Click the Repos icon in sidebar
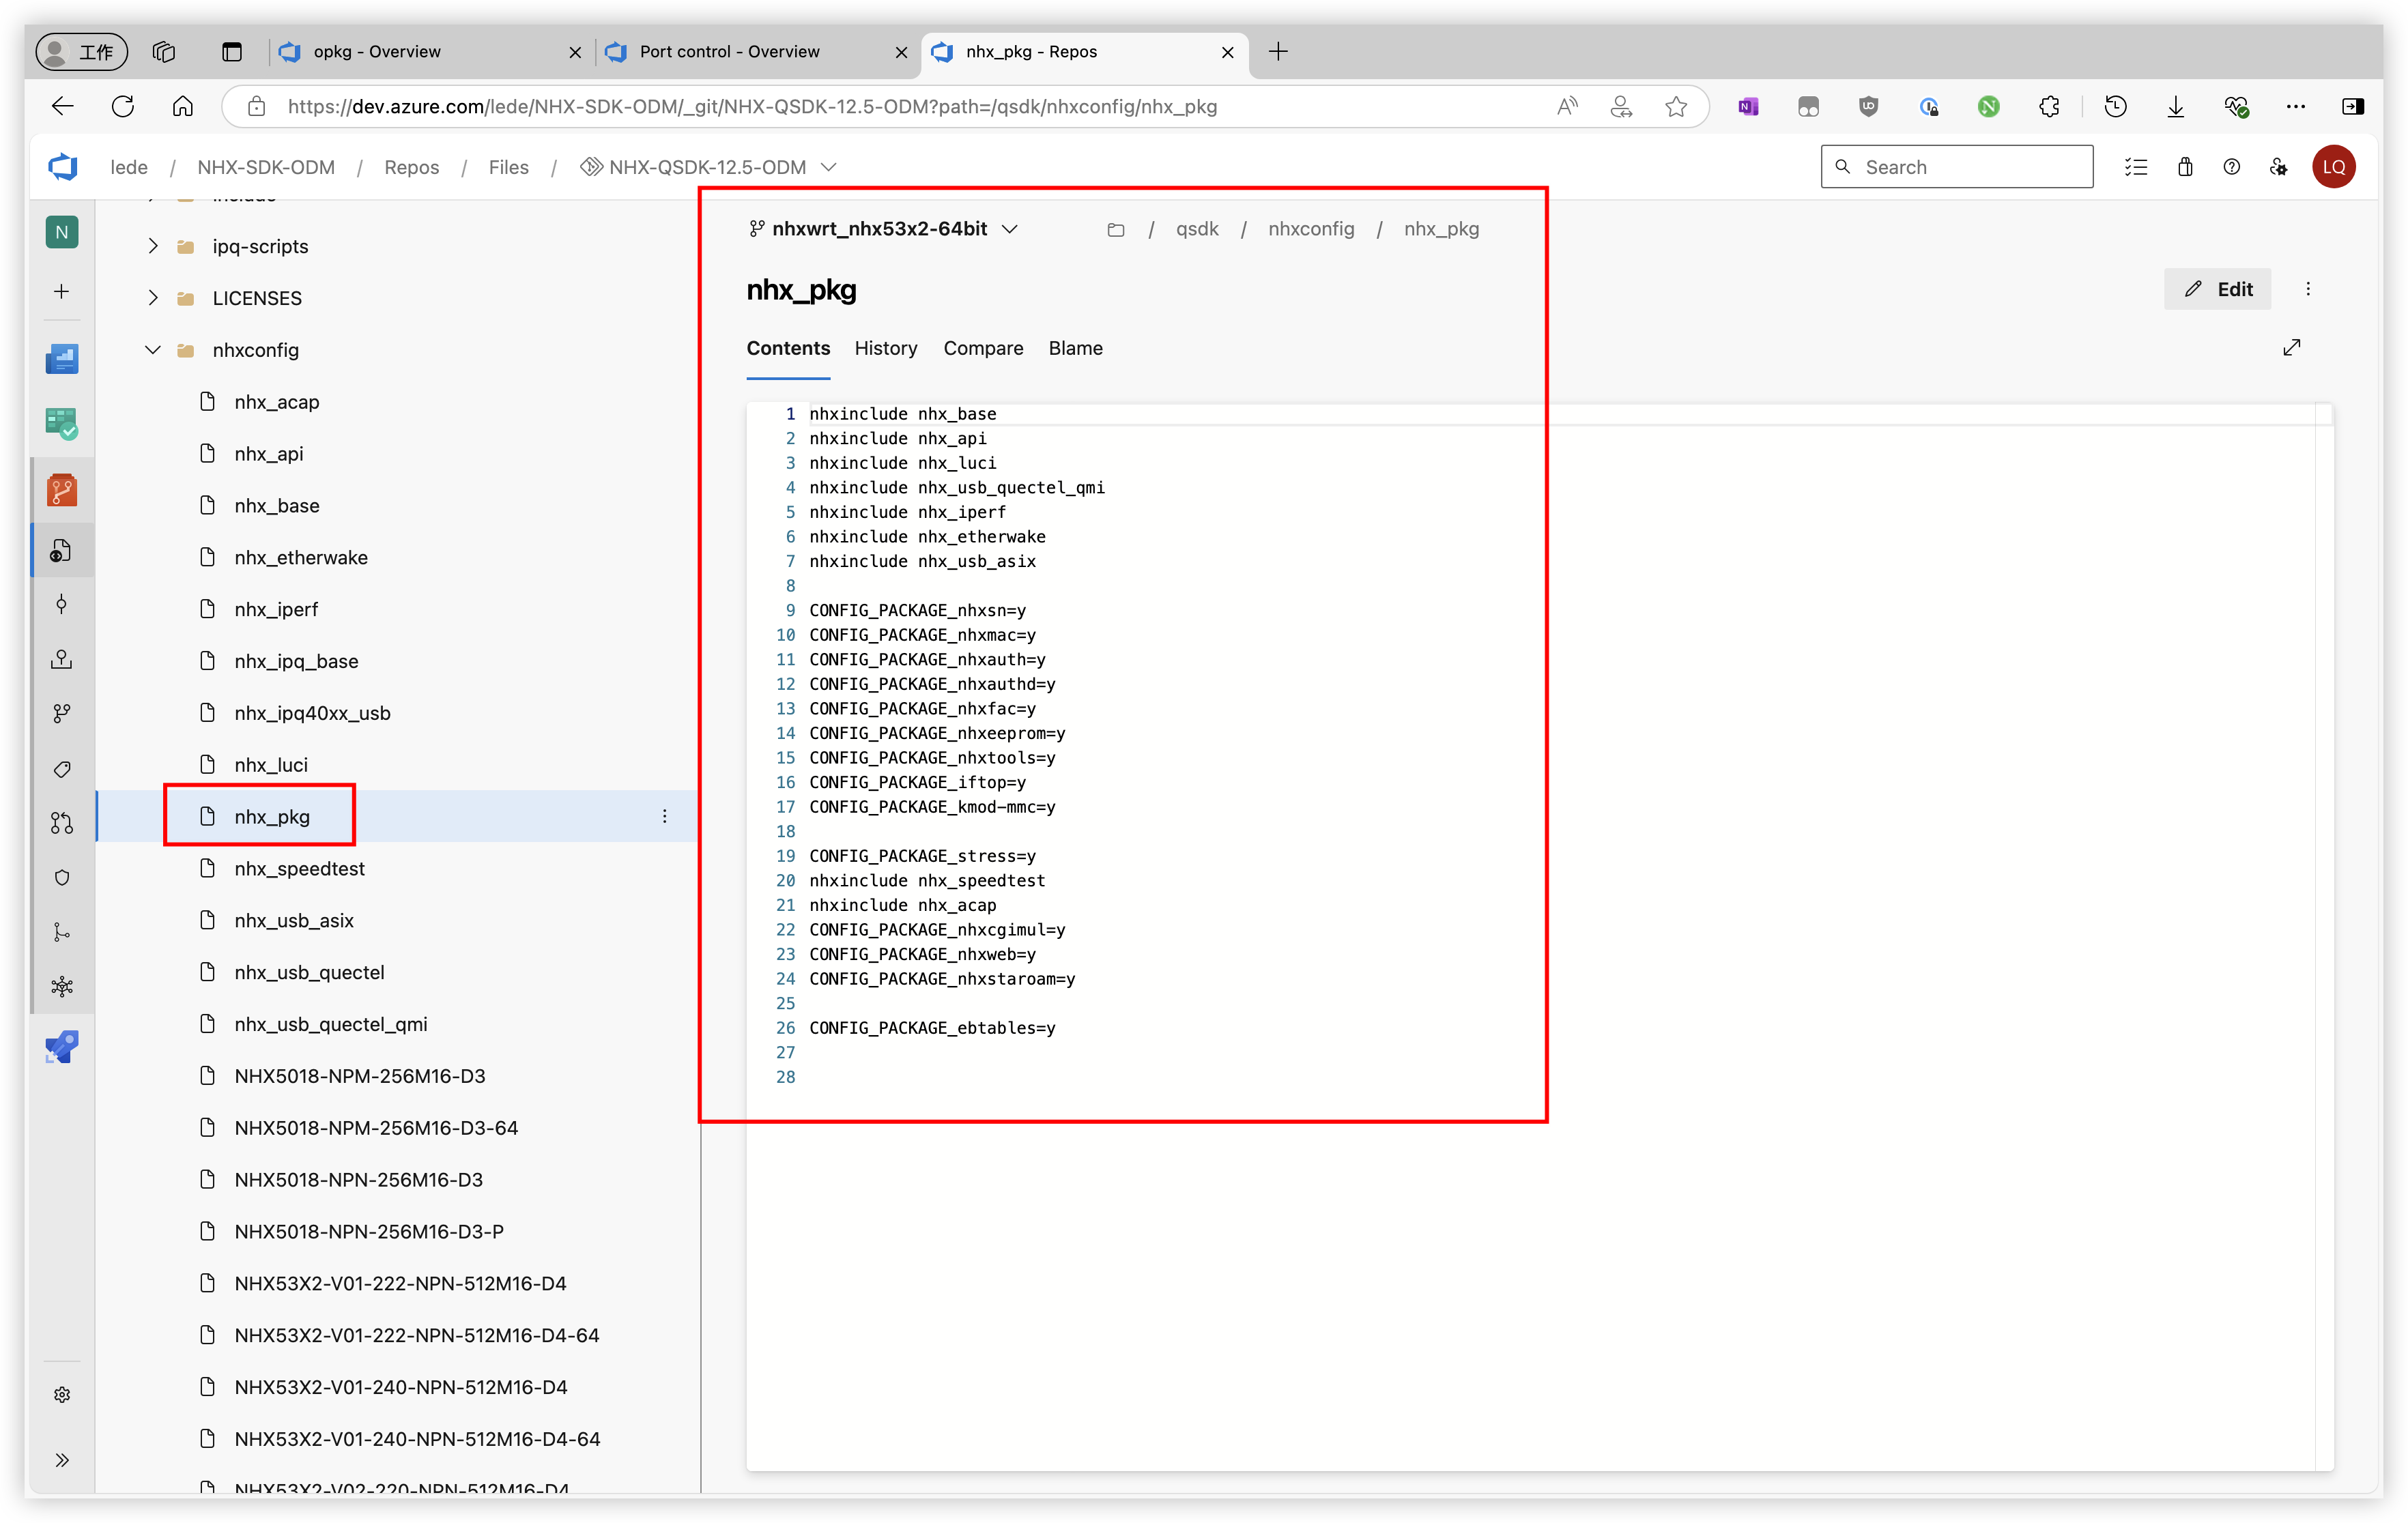Viewport: 2408px width, 1523px height. pos(62,490)
